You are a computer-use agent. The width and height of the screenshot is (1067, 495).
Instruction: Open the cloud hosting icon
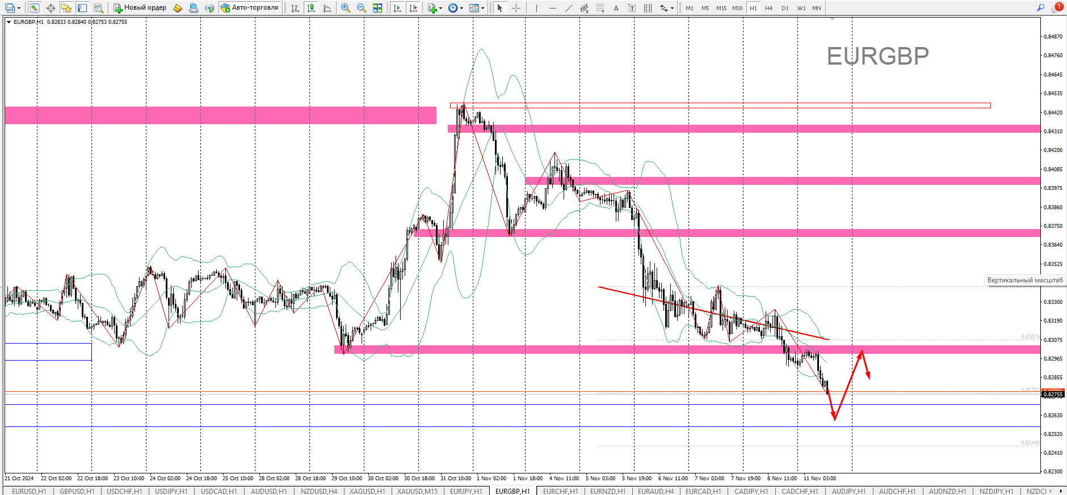tap(194, 8)
